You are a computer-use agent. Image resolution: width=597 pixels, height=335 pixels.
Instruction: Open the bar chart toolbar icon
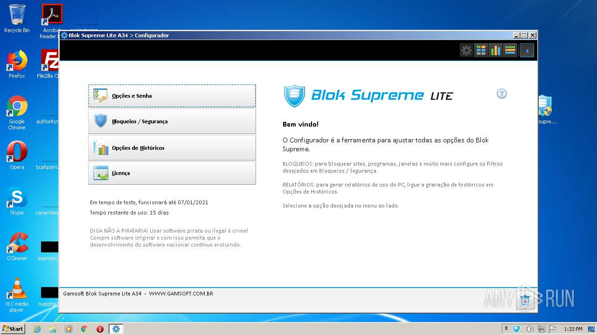495,50
